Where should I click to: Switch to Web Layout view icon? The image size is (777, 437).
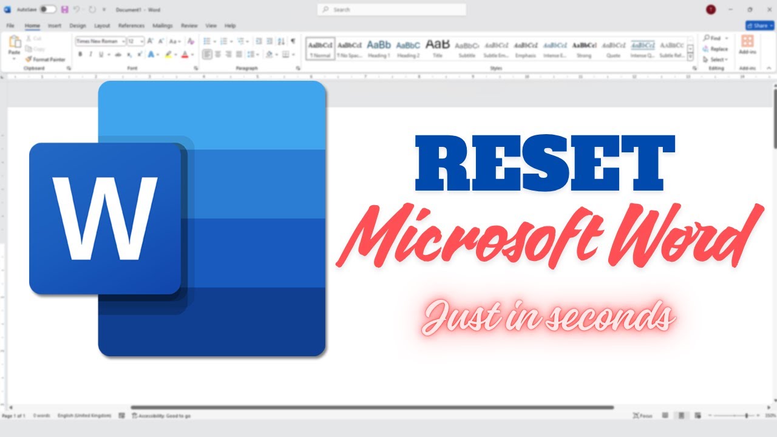pyautogui.click(x=697, y=416)
